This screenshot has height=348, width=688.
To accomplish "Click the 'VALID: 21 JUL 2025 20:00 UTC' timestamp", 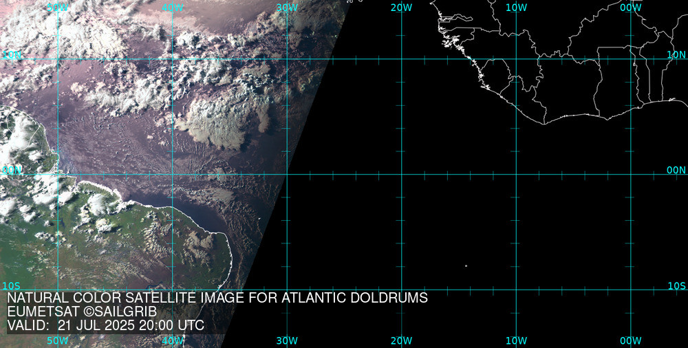I will [106, 325].
